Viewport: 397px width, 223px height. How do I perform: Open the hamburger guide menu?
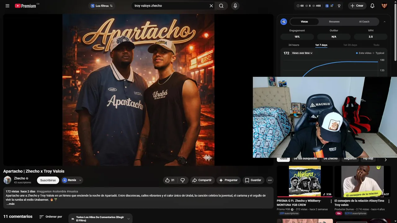[x=7, y=6]
